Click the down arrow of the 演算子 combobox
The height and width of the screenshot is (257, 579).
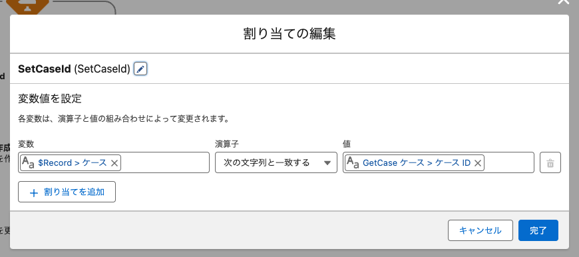click(327, 163)
